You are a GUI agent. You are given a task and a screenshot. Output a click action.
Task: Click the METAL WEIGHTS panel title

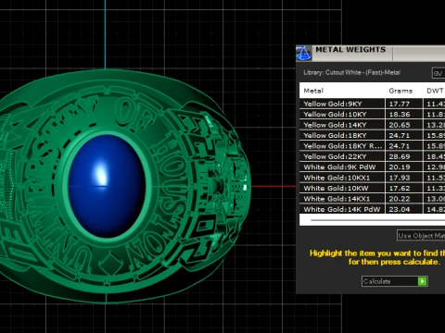coord(350,50)
